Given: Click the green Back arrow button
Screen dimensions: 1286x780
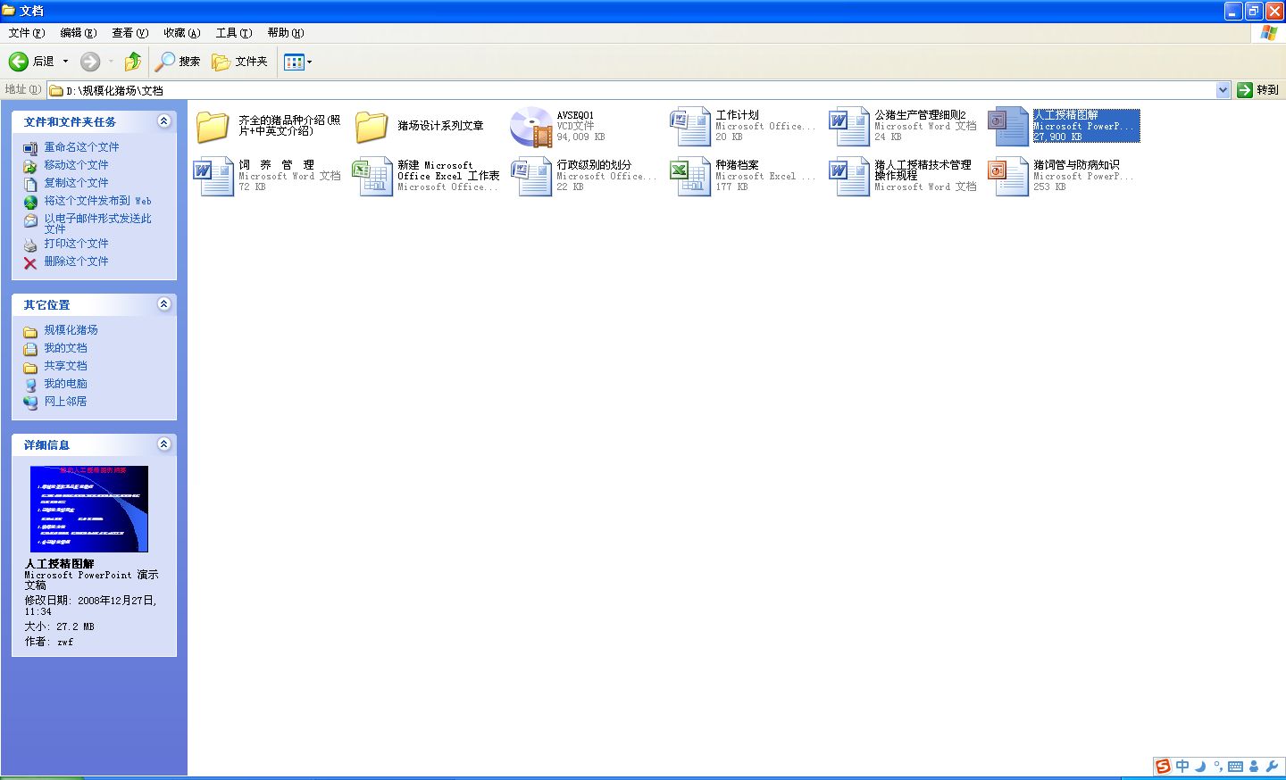Looking at the screenshot, I should tap(19, 62).
